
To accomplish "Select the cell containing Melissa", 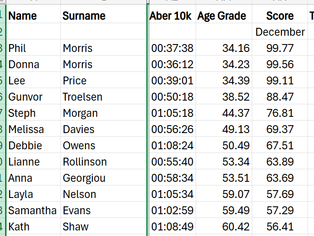I will coord(26,129).
